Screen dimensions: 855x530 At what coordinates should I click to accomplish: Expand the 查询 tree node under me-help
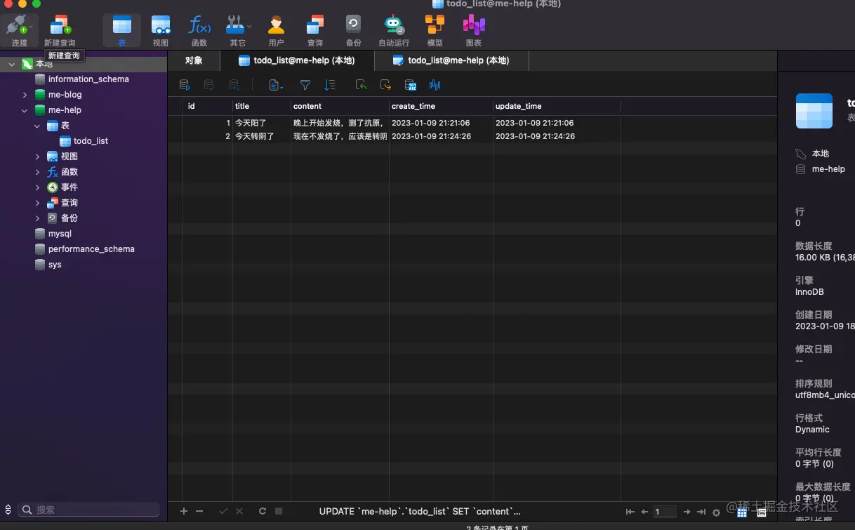pyautogui.click(x=37, y=203)
